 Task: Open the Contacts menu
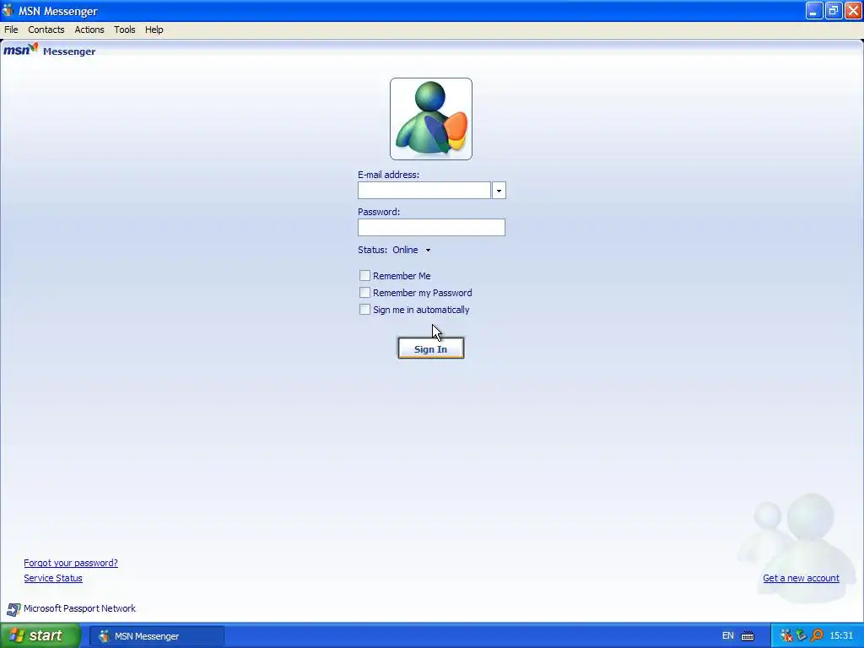pyautogui.click(x=46, y=30)
